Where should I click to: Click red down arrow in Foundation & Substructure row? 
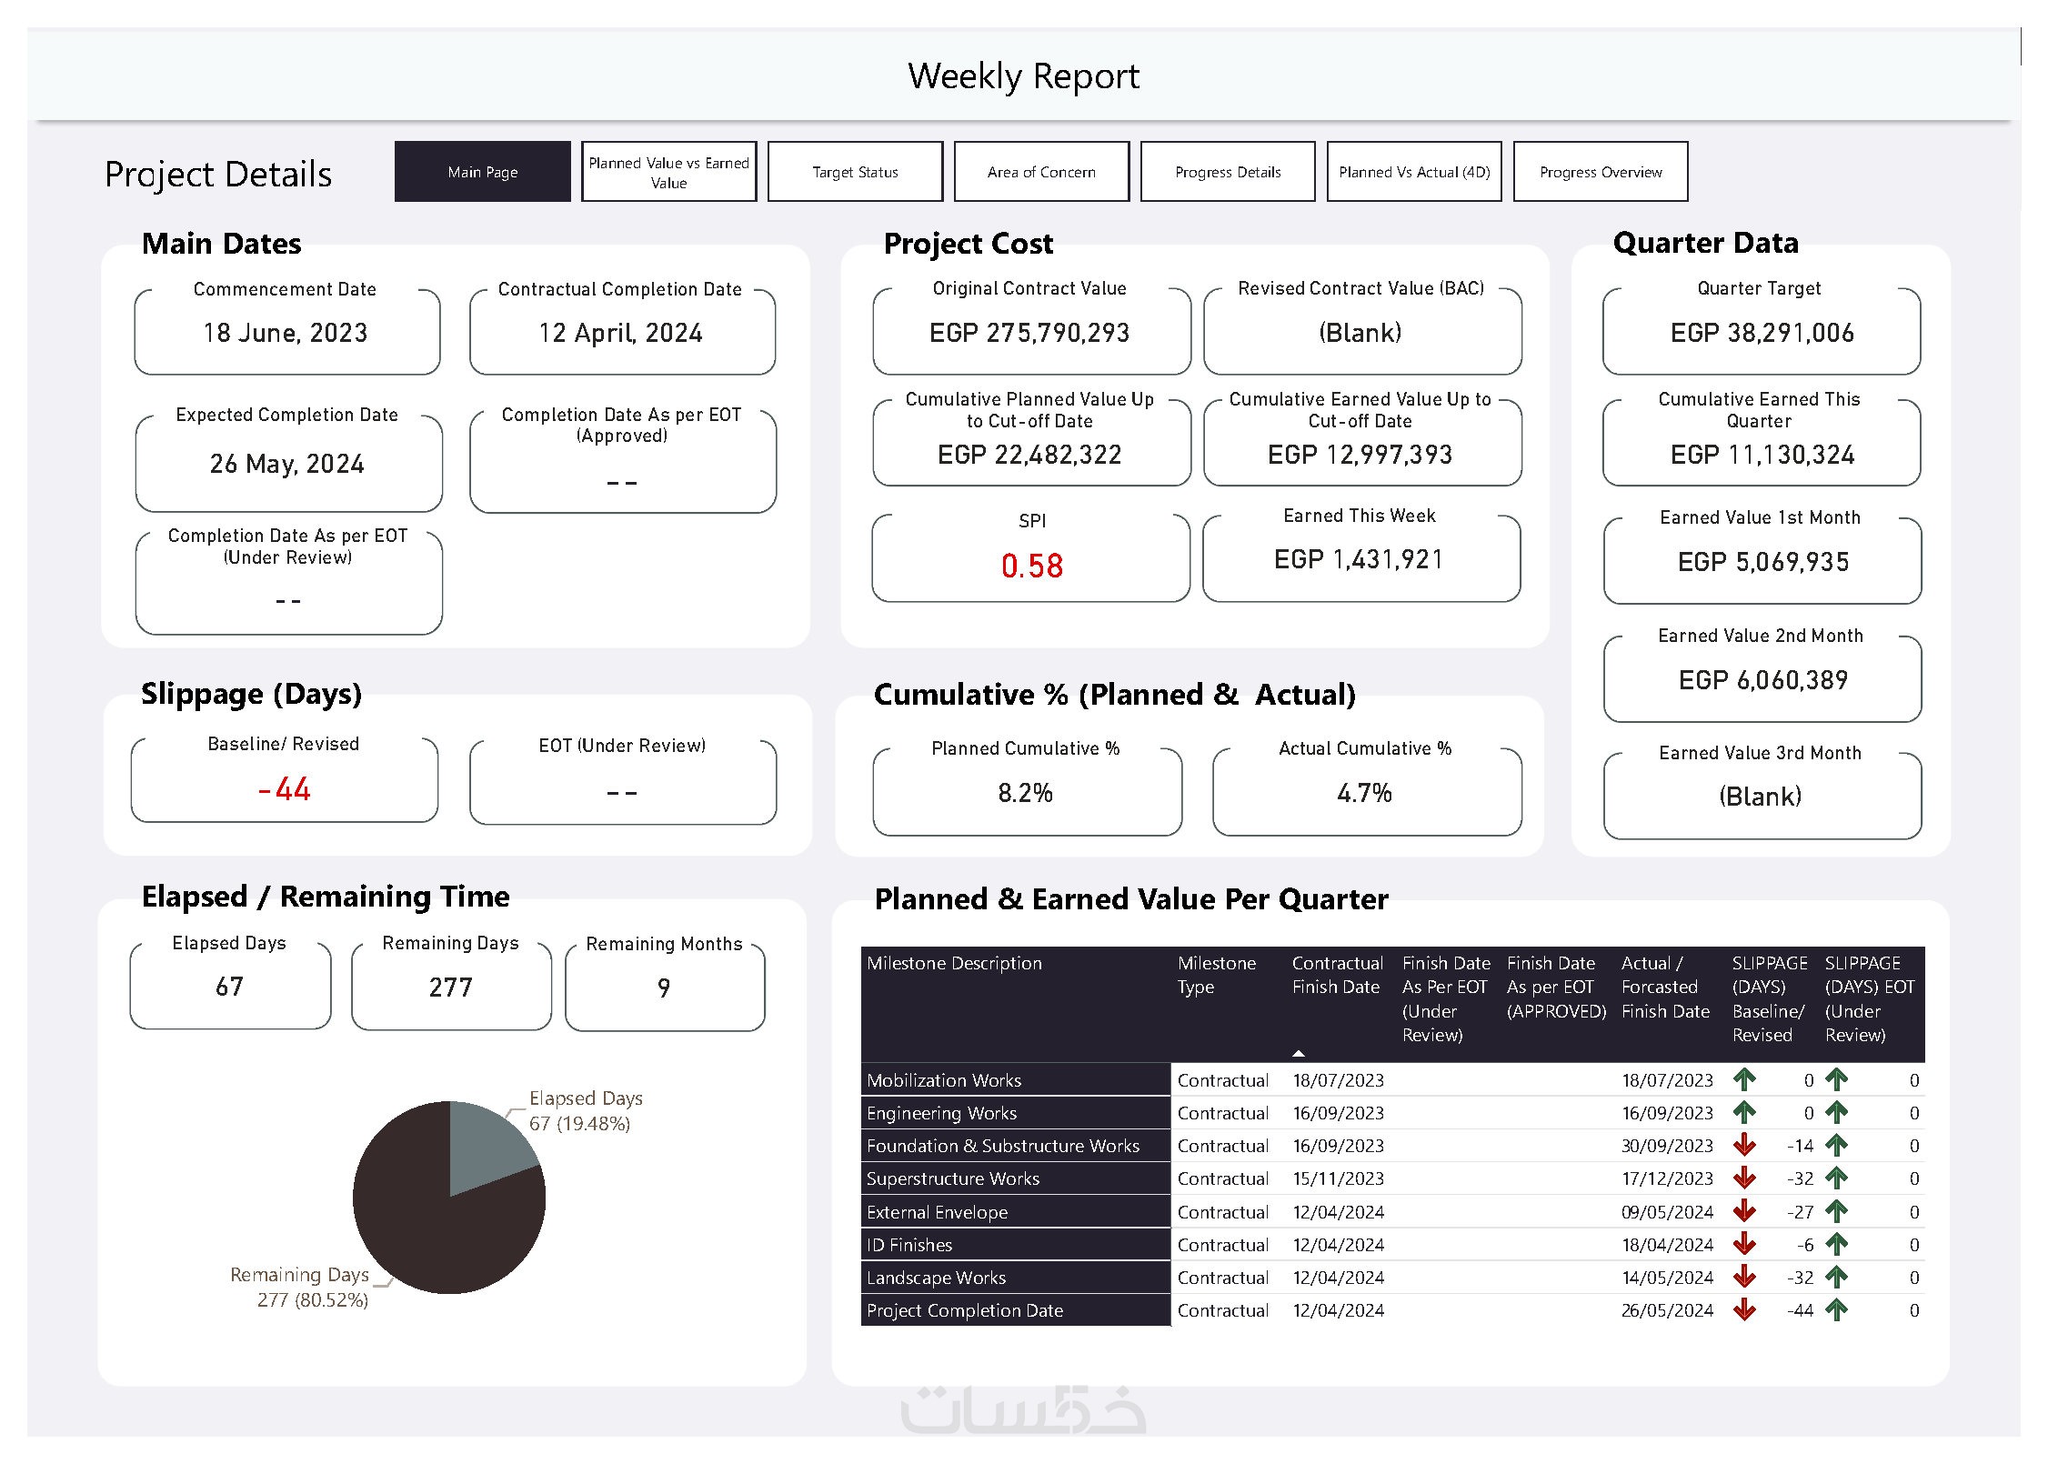1743,1146
